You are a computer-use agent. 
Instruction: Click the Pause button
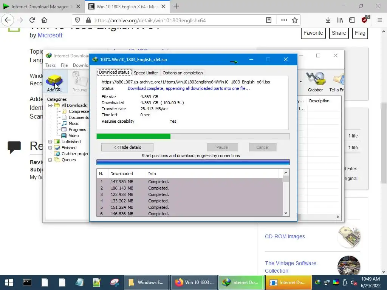click(222, 147)
